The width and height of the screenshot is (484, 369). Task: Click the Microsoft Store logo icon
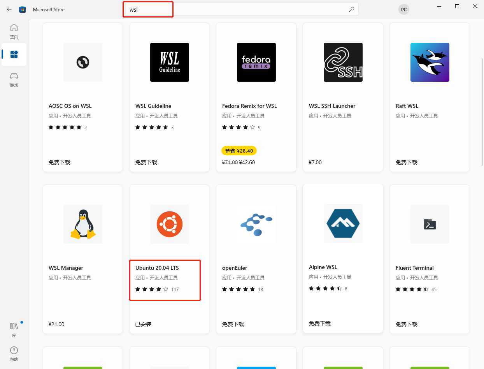(23, 9)
